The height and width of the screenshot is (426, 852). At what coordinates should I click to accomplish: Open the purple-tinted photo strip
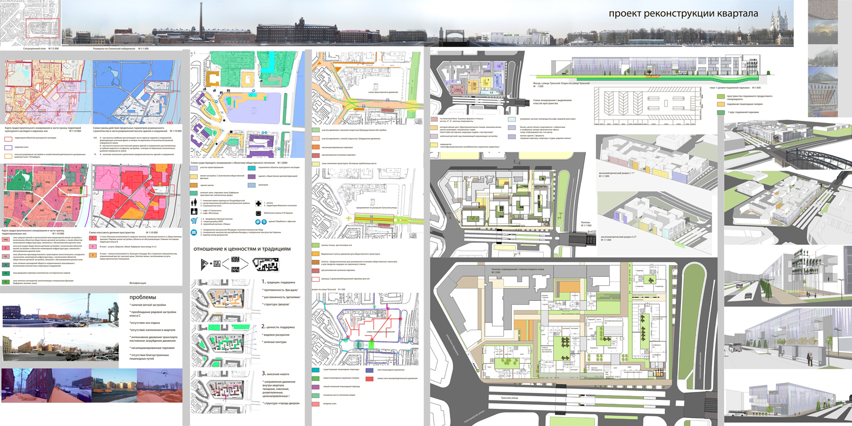(x=92, y=386)
